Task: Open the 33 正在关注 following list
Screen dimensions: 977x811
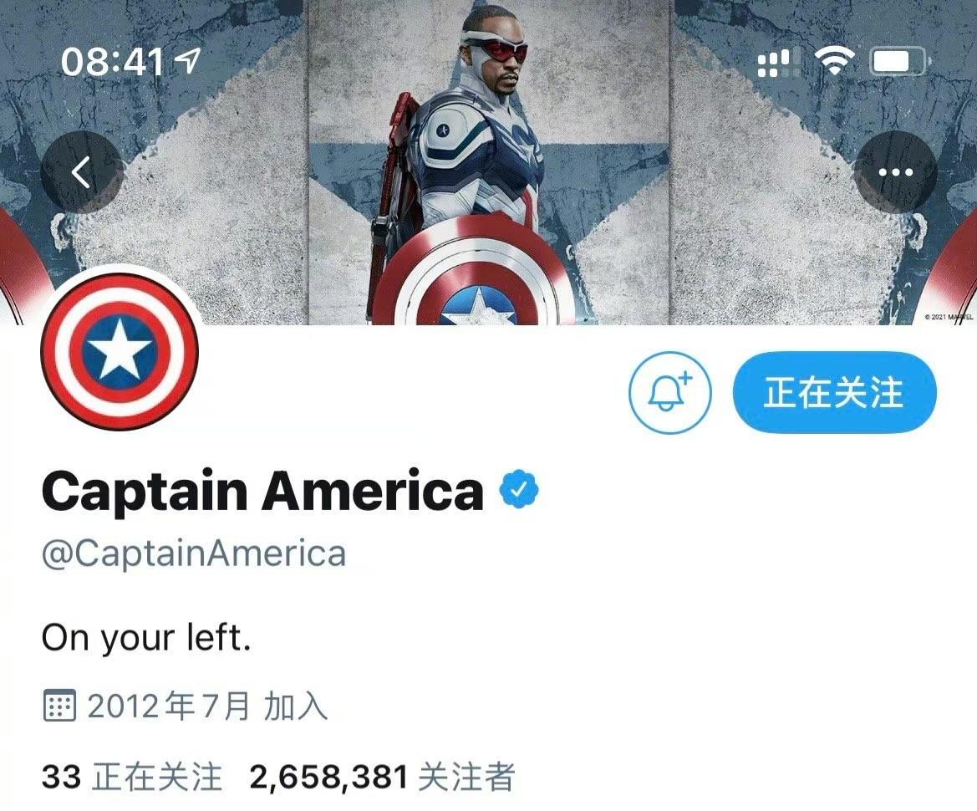Action: [x=132, y=778]
